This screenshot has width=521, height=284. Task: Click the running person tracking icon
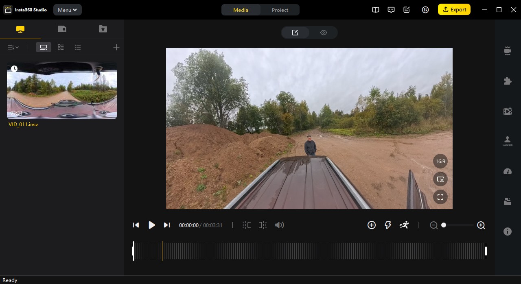404,225
